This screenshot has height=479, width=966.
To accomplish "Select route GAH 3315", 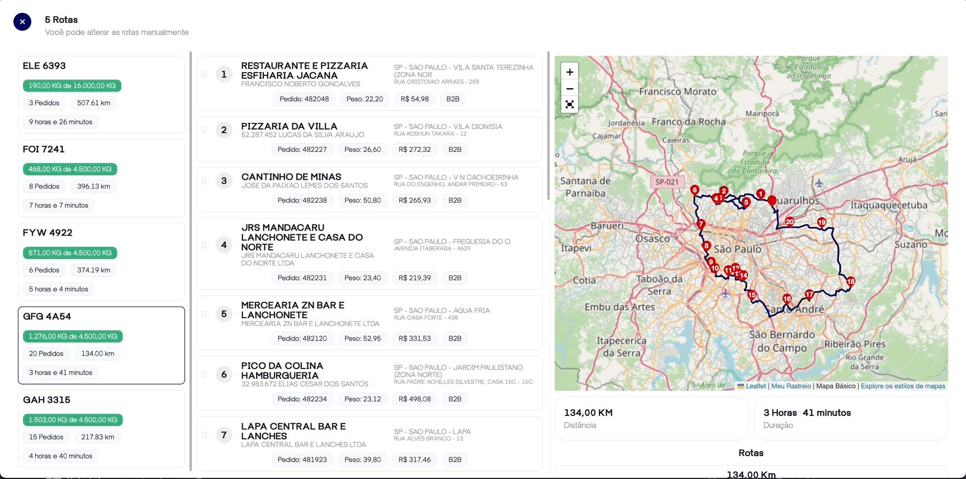I will (101, 428).
